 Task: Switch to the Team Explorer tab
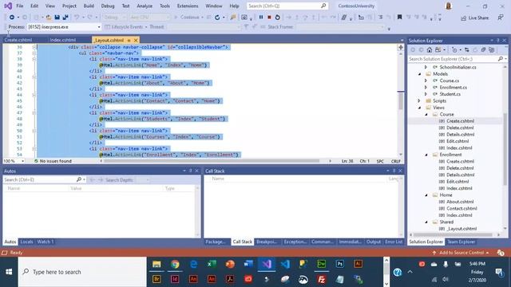pos(461,242)
